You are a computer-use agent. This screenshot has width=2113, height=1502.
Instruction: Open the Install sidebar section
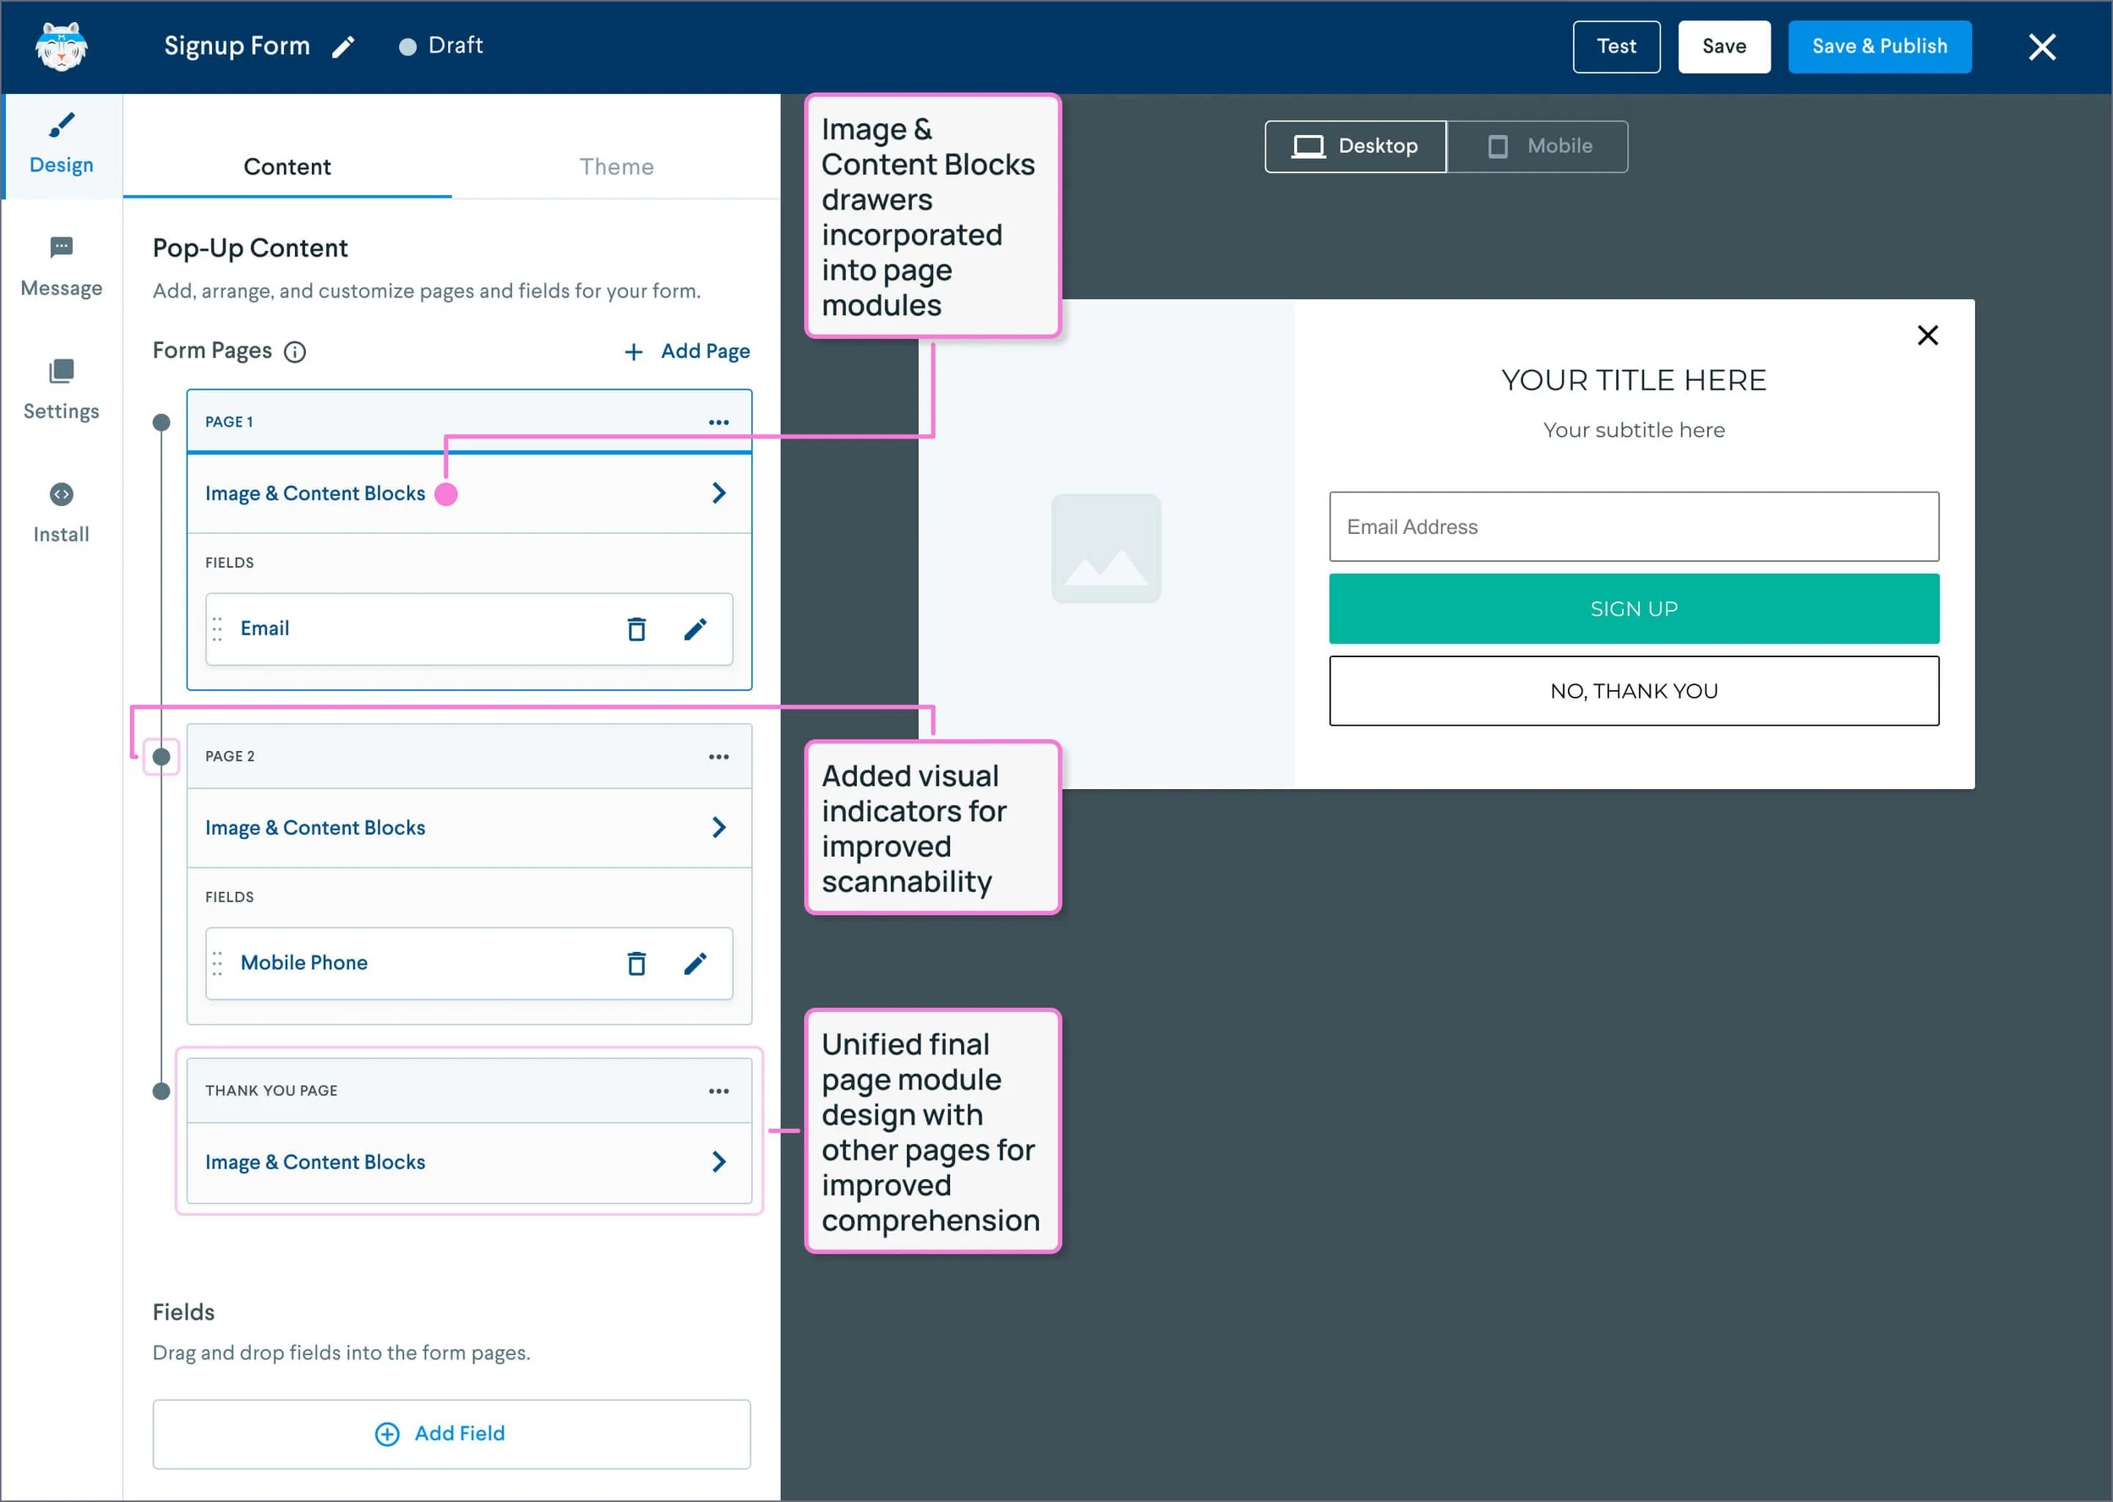(x=61, y=513)
